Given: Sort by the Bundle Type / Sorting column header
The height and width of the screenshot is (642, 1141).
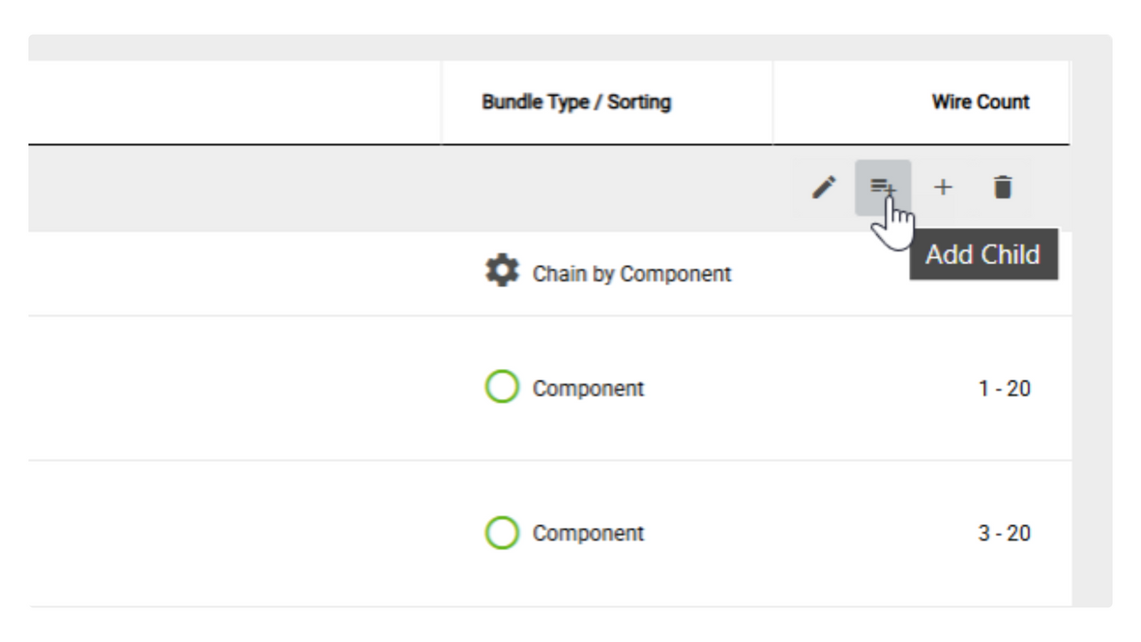Looking at the screenshot, I should click(x=576, y=102).
